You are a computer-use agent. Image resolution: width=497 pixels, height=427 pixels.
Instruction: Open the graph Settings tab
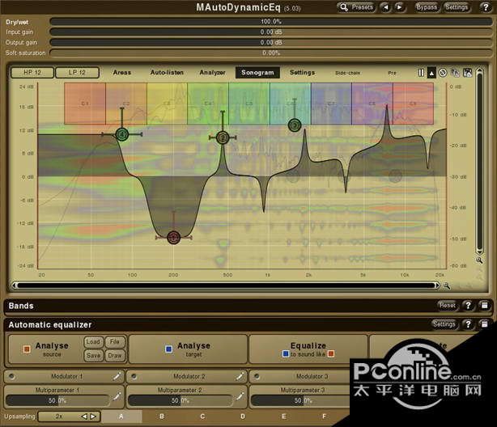pos(303,73)
